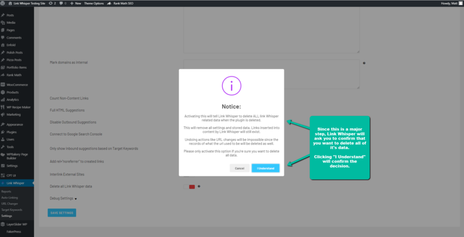Click the Tools wrench icon

coord(3,147)
